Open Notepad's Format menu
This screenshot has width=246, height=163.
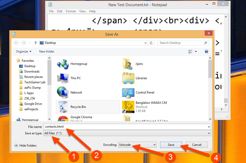[x=71, y=11]
